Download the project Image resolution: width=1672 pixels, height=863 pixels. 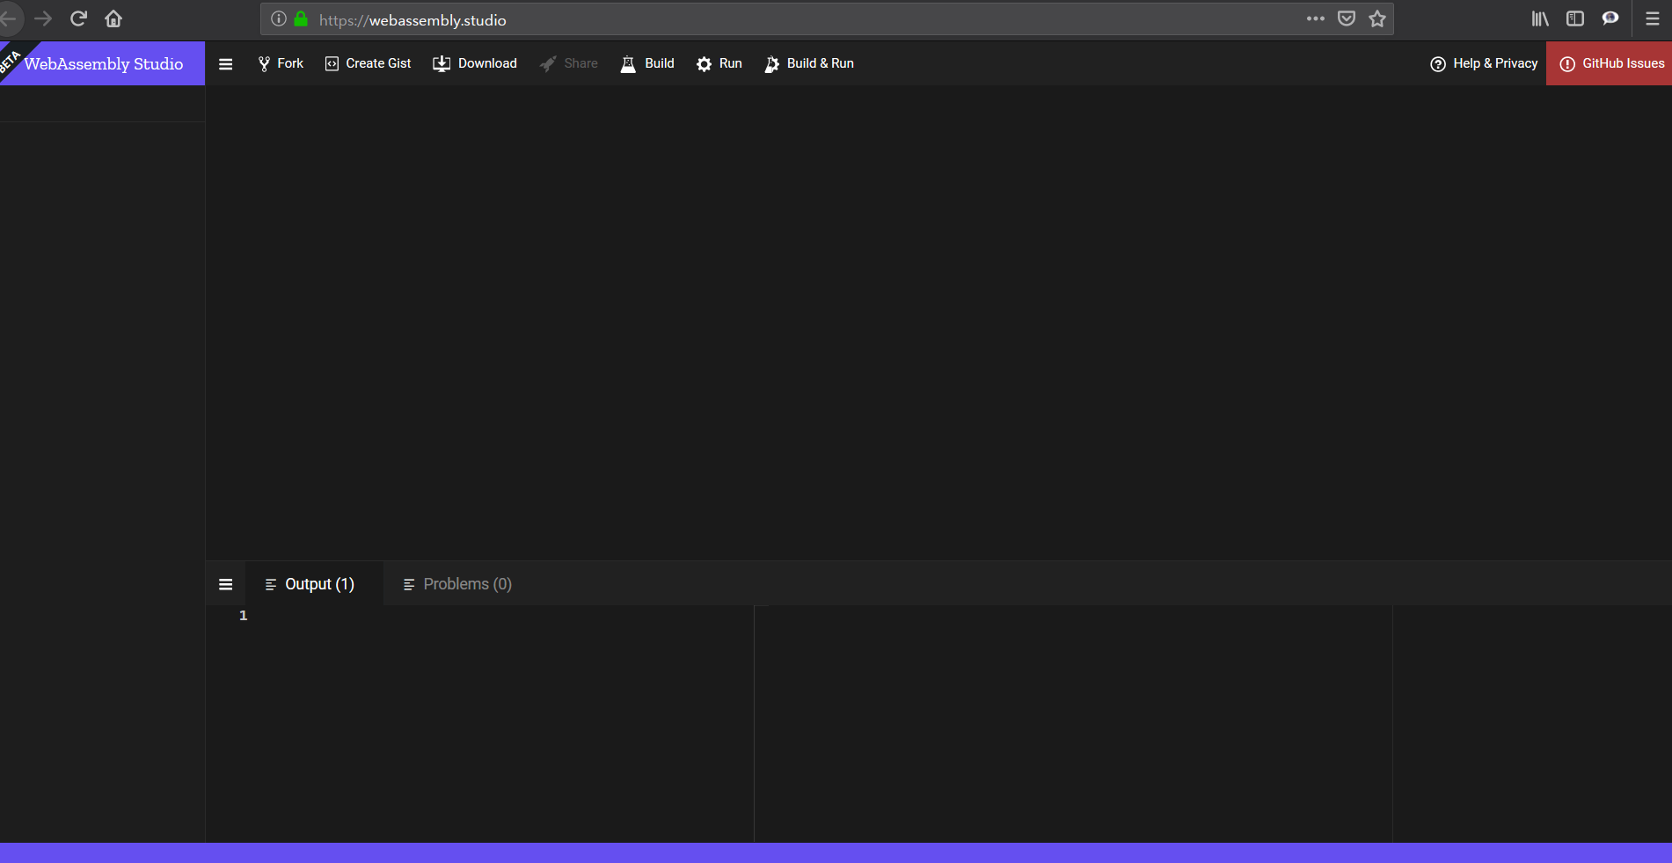(475, 63)
